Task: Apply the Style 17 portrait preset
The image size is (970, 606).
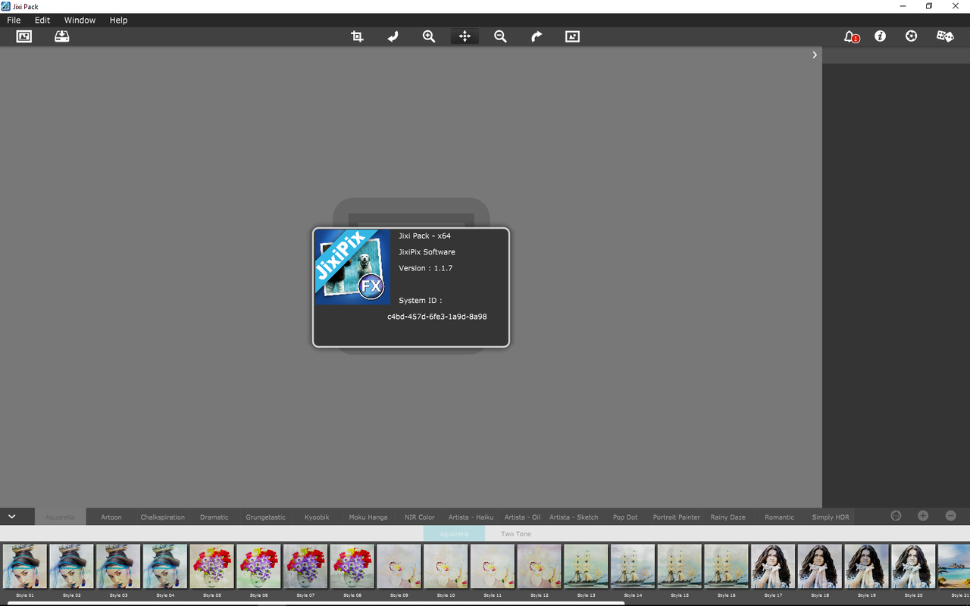Action: [x=773, y=566]
